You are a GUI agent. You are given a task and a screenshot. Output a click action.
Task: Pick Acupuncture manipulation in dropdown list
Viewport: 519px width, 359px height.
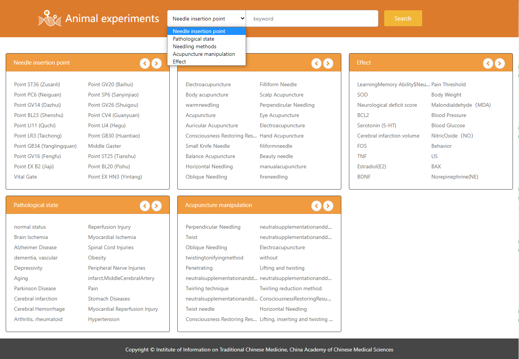tap(203, 54)
